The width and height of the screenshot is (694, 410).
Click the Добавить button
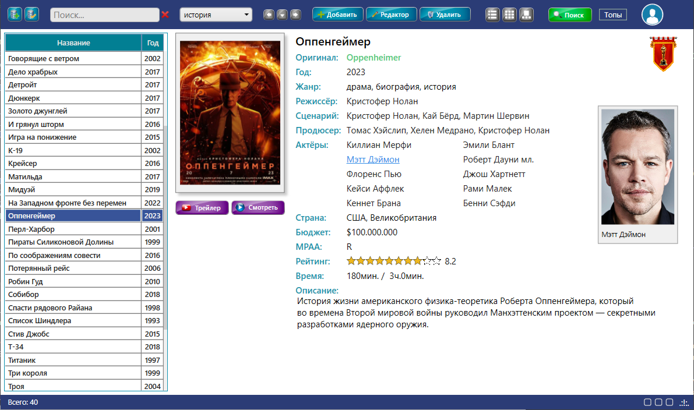pyautogui.click(x=338, y=15)
